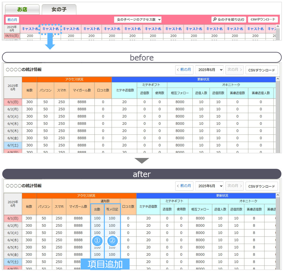Click the dashed-highlighted キャスト名 link
This screenshot has width=283, height=272.
point(50,29)
